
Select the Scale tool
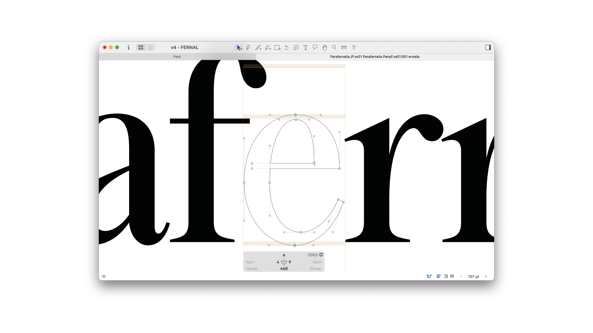coord(296,47)
